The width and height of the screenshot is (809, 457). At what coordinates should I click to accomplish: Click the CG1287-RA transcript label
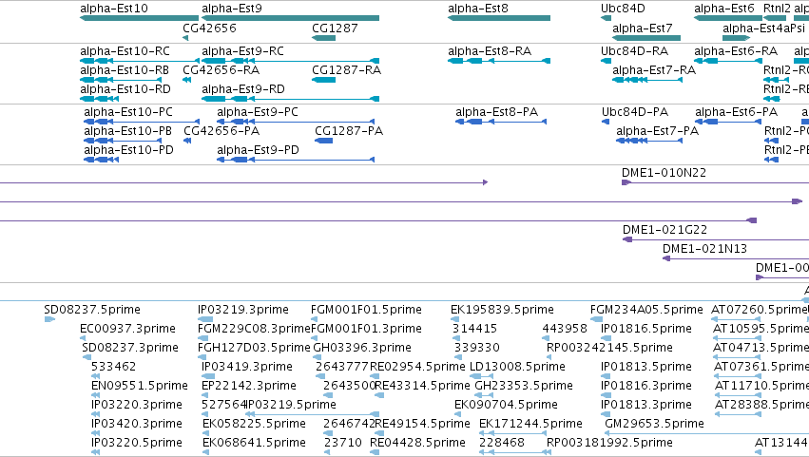coord(346,70)
